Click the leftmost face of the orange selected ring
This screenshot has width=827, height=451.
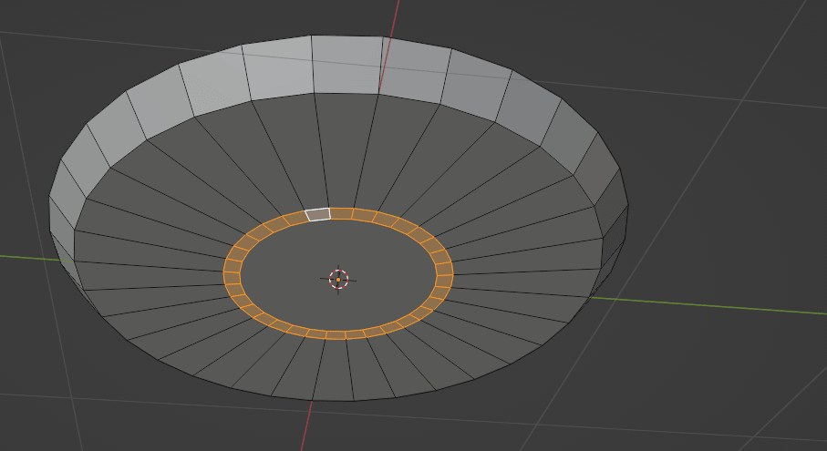tap(233, 272)
